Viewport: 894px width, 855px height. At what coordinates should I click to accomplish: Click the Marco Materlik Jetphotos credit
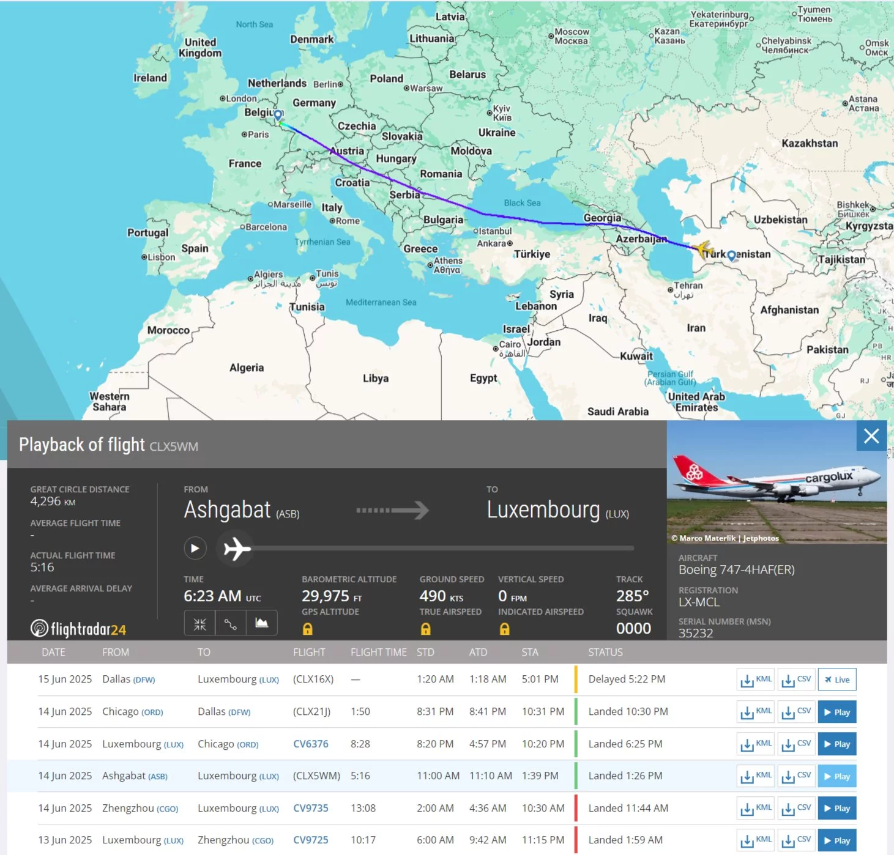(725, 538)
